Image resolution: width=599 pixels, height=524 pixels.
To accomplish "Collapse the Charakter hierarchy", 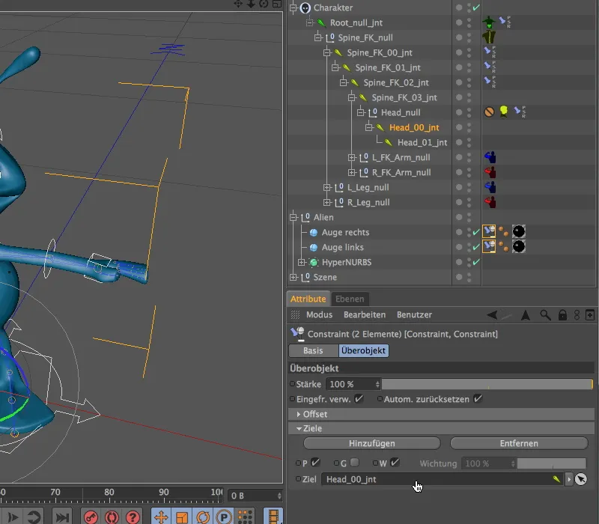I will pos(294,7).
